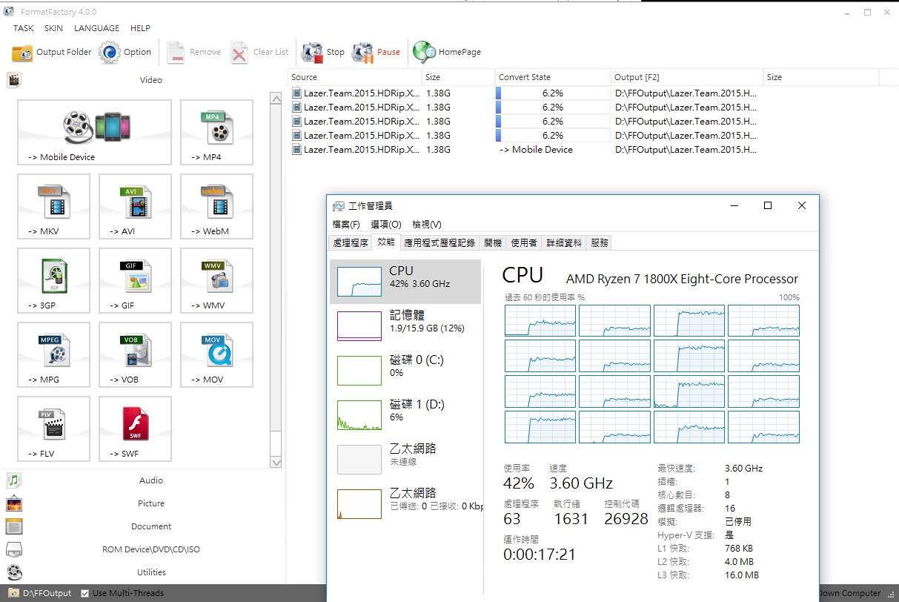Pick the AVI conversion format
The width and height of the screenshot is (899, 602).
135,207
